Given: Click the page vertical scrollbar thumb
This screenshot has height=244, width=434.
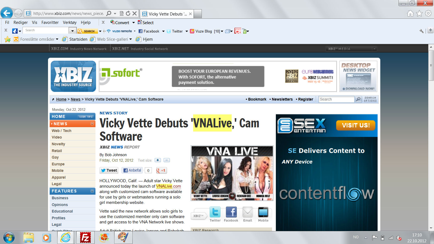Looking at the screenshot, I should pos(431,65).
